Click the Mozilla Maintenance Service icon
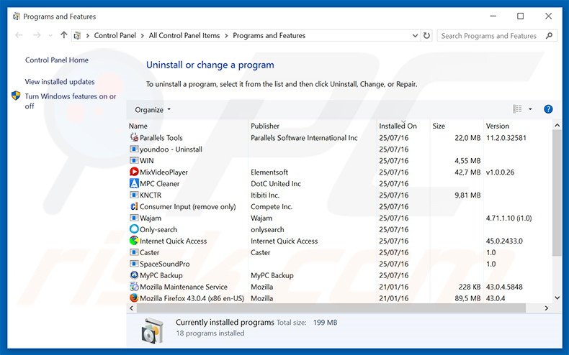569x355 pixels. click(134, 287)
